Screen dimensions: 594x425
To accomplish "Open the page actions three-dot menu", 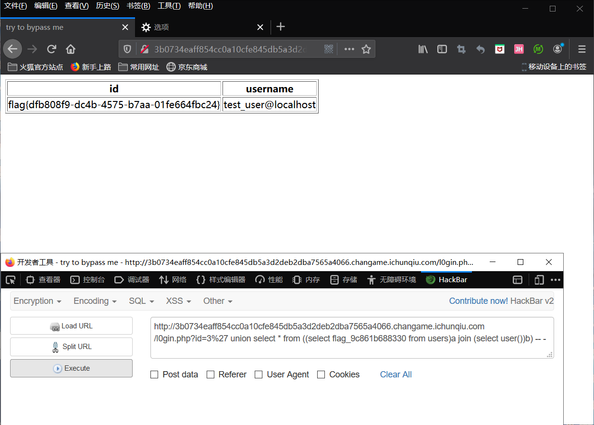I will [x=349, y=49].
